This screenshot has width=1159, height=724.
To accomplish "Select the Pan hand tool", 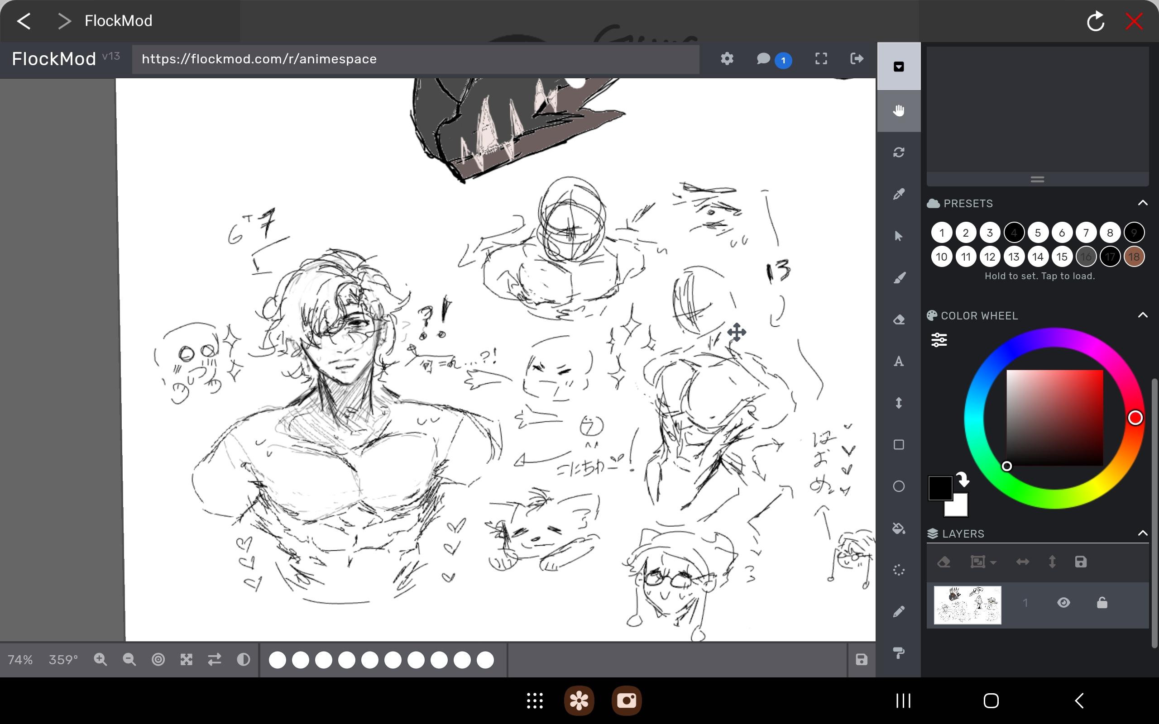I will tap(899, 110).
